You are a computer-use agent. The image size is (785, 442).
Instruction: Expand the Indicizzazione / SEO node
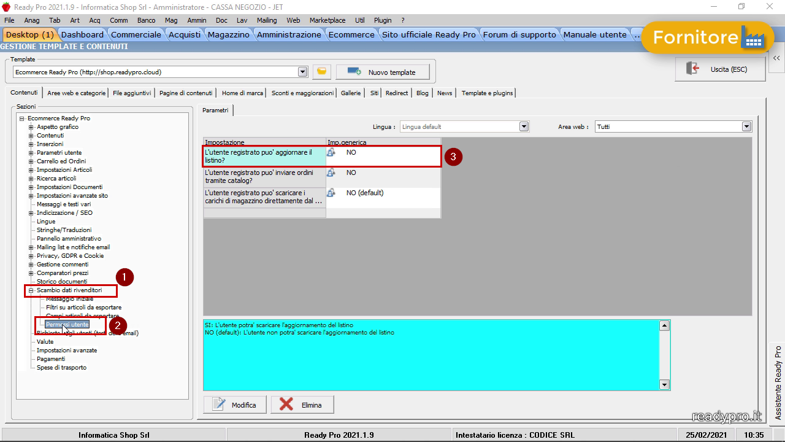click(31, 213)
